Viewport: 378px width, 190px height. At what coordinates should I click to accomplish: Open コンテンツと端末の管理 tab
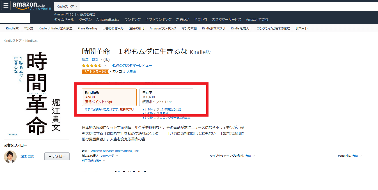273,28
